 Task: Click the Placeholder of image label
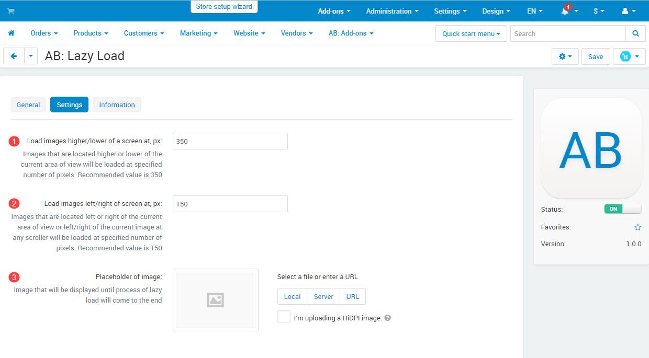[129, 276]
